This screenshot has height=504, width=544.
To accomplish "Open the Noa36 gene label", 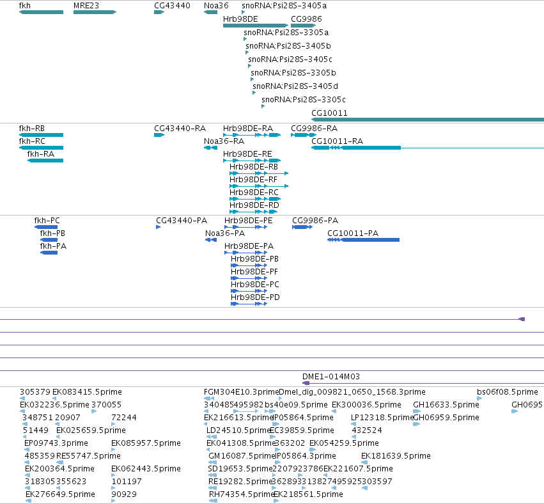I will (x=216, y=6).
